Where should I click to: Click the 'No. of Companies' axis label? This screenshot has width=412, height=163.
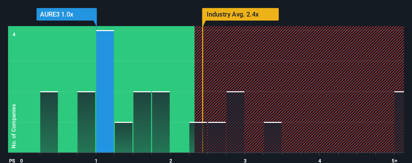pyautogui.click(x=14, y=126)
